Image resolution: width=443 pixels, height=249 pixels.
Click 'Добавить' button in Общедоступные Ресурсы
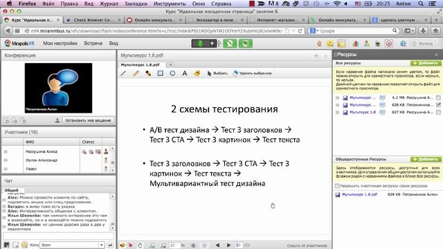pos(426,159)
